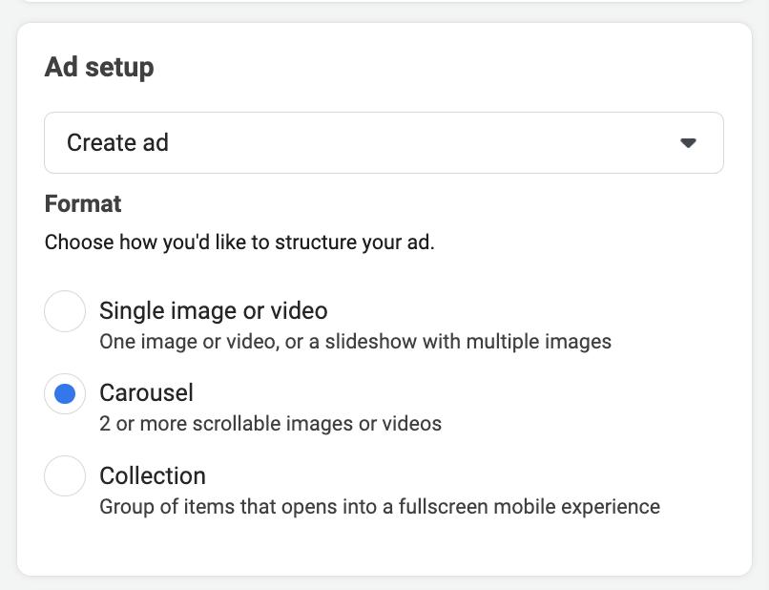Click the 'Ad setup' section heading
Viewport: 769px width, 590px height.
99,68
